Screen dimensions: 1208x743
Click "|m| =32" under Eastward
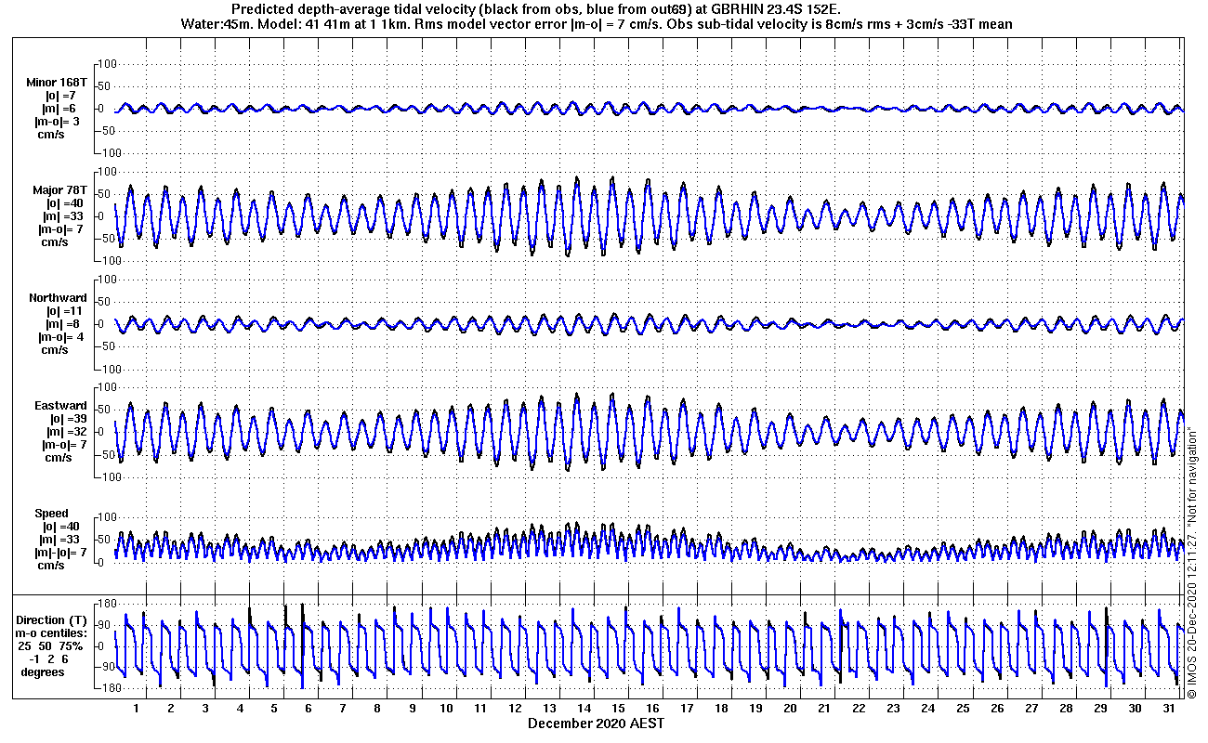coord(64,432)
